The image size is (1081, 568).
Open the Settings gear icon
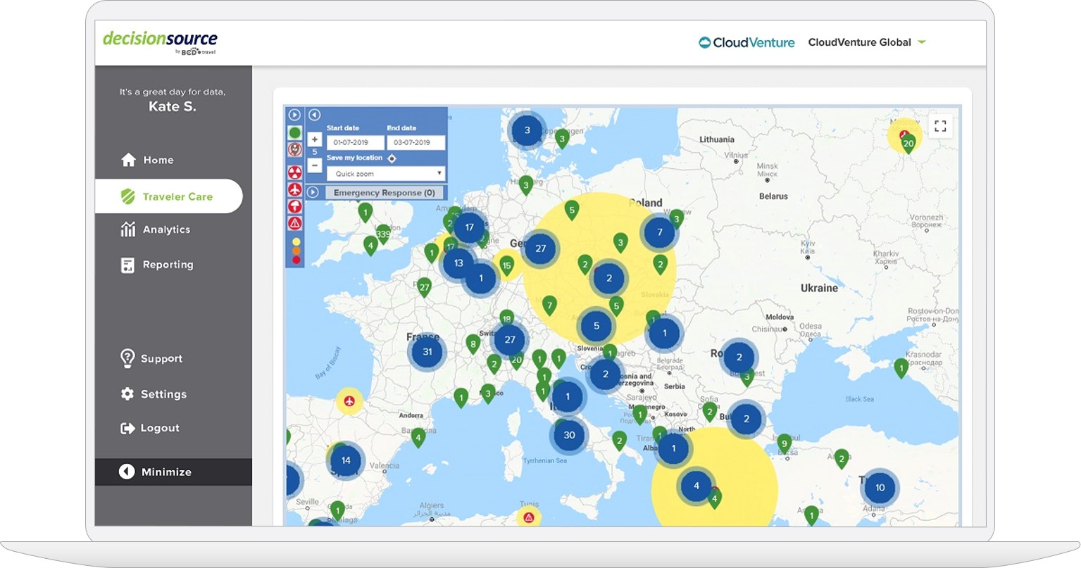127,394
